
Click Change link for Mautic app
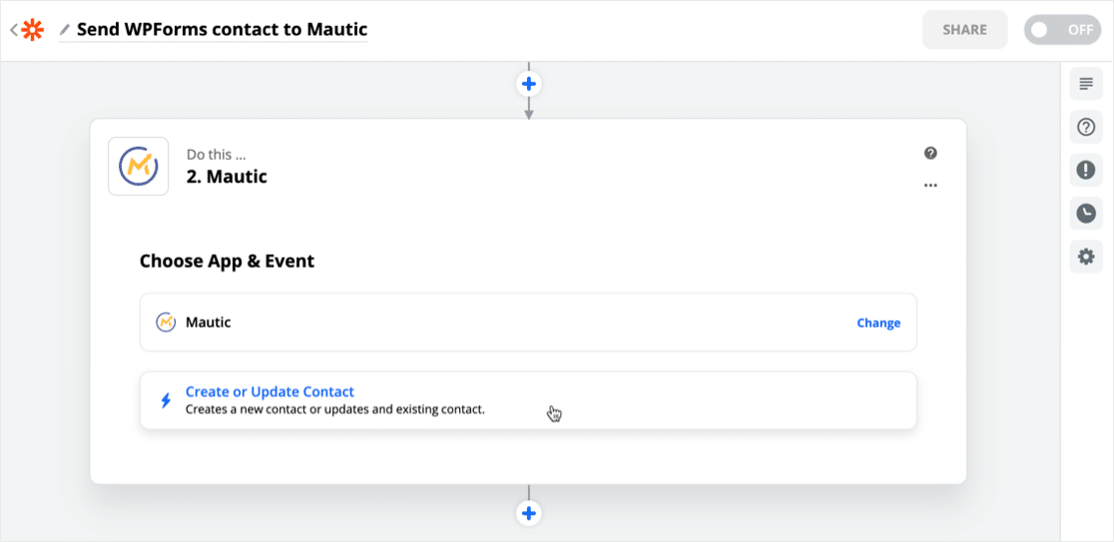pyautogui.click(x=878, y=322)
